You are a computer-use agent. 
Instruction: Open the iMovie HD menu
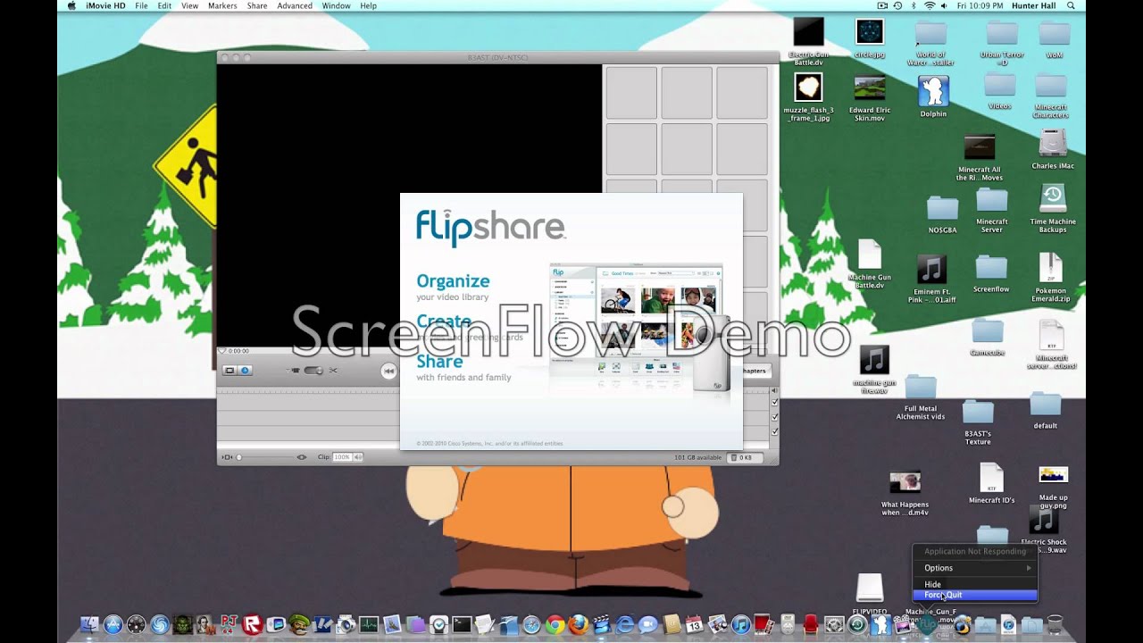(106, 5)
